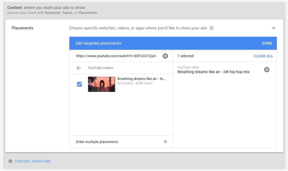Click the plus icon for multiple placements
Image resolution: width=288 pixels, height=171 pixels.
[165, 142]
